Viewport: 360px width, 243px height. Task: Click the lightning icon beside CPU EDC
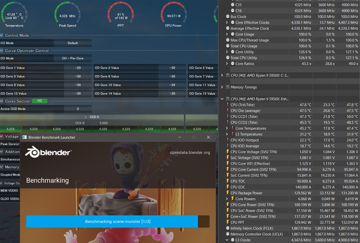[227, 187]
